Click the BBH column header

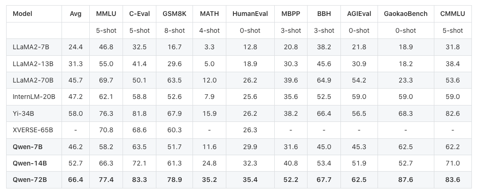coord(324,14)
